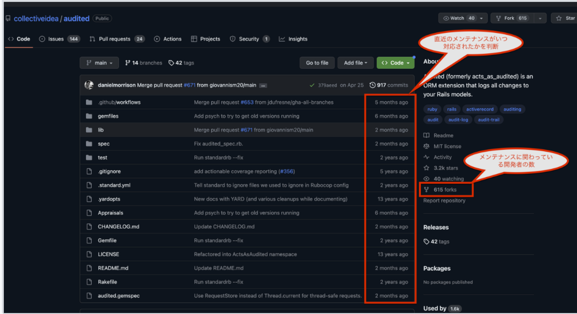Open the Projects tab

(205, 39)
